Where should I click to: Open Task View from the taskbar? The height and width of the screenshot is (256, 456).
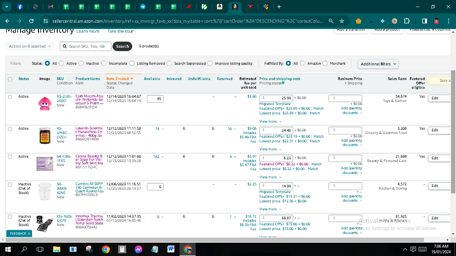pyautogui.click(x=40, y=249)
